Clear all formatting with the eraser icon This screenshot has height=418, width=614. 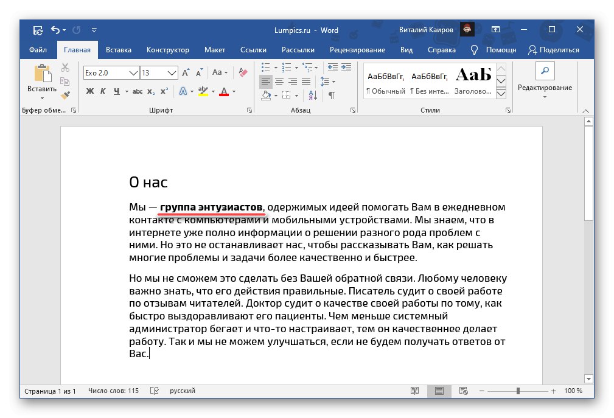tap(242, 72)
